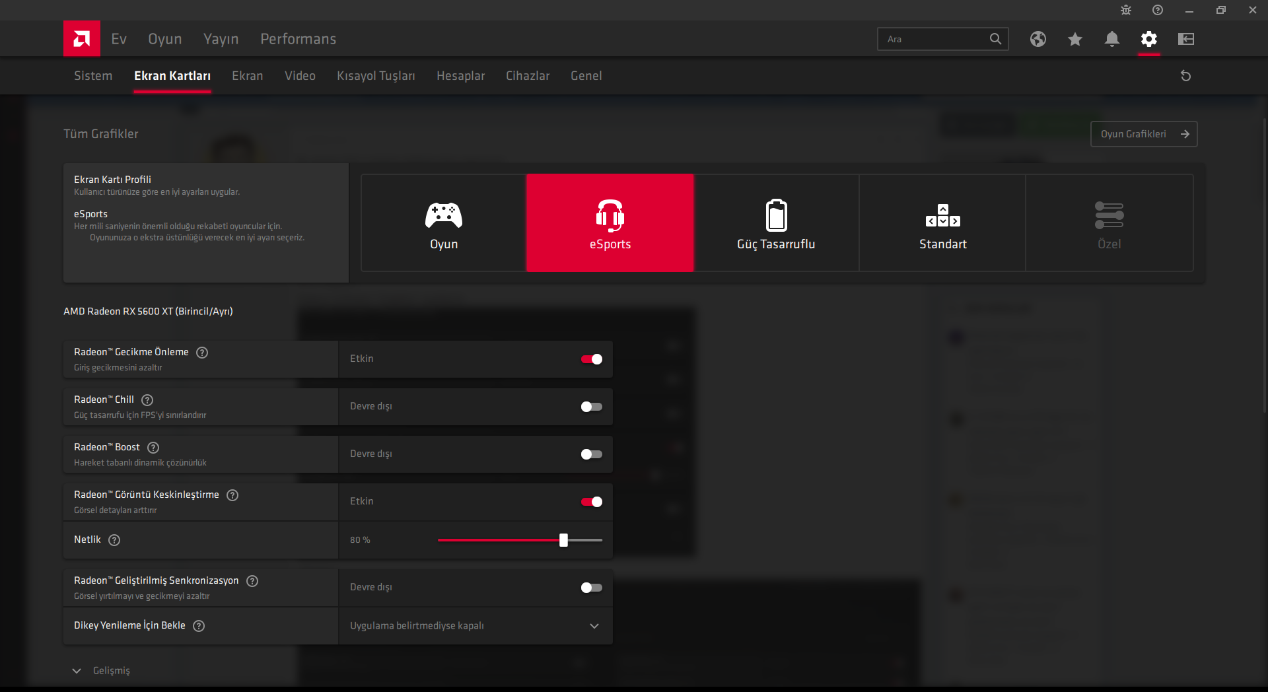Click inside the Ara search field
1268x692 pixels.
click(x=938, y=38)
